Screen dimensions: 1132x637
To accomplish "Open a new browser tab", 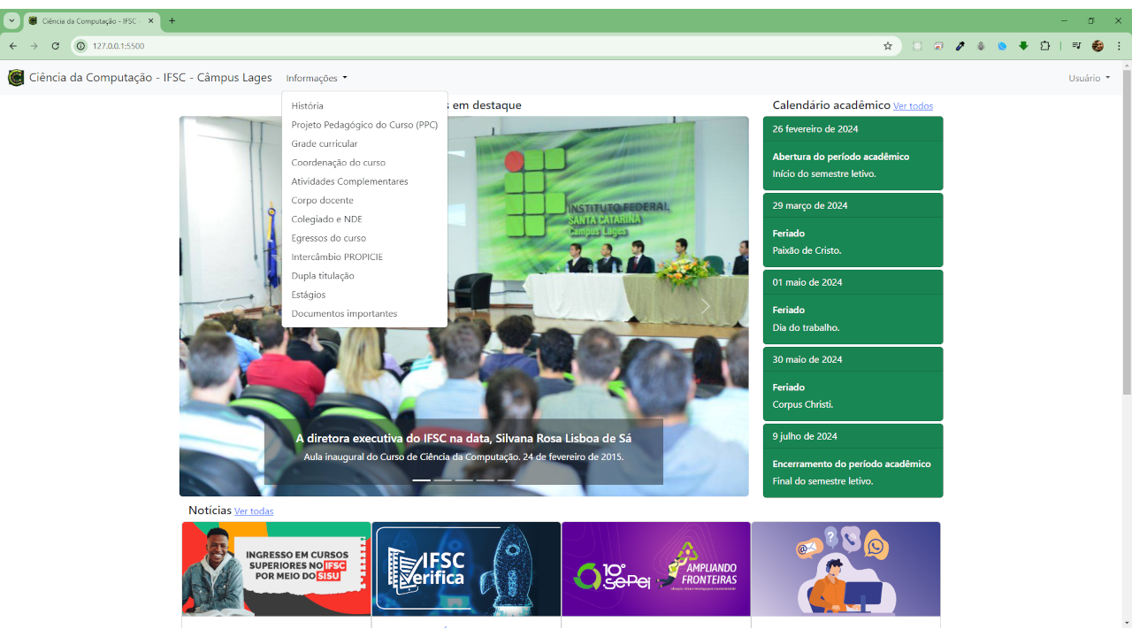I will tap(172, 20).
